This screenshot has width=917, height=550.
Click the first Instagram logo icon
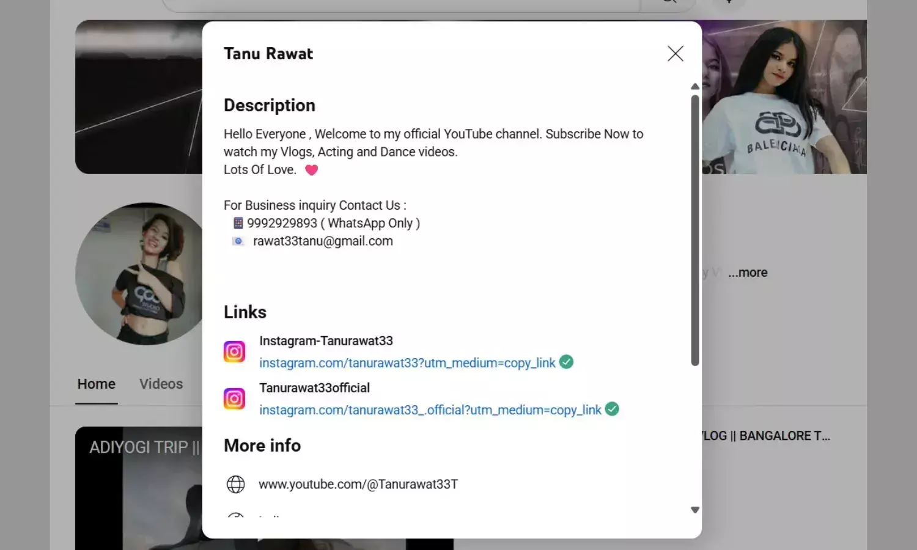coord(234,351)
